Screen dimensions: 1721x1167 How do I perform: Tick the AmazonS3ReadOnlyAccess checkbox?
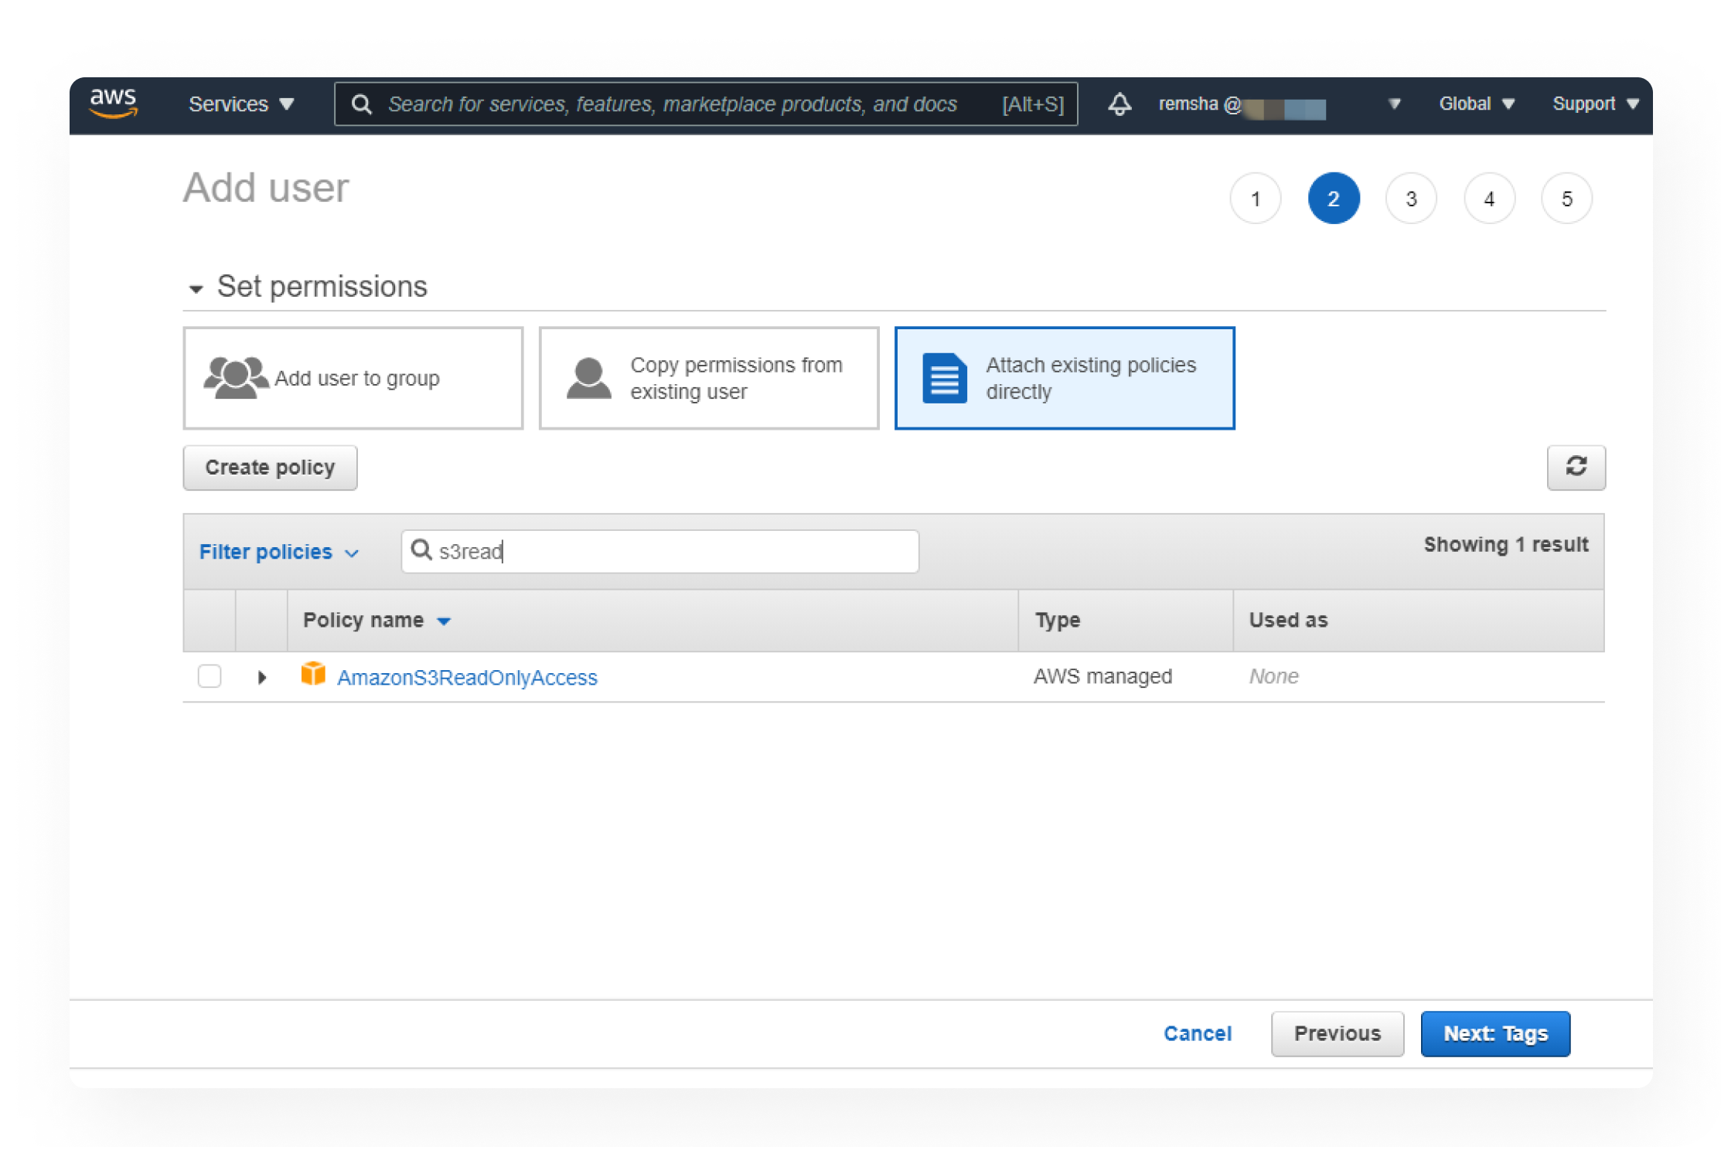[210, 676]
